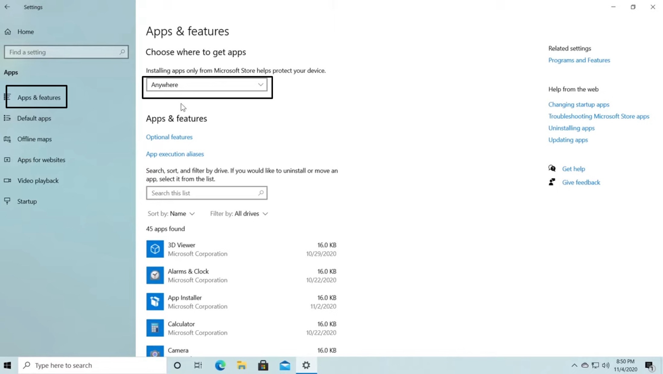Open Mail app from taskbar
The image size is (663, 374).
click(285, 365)
